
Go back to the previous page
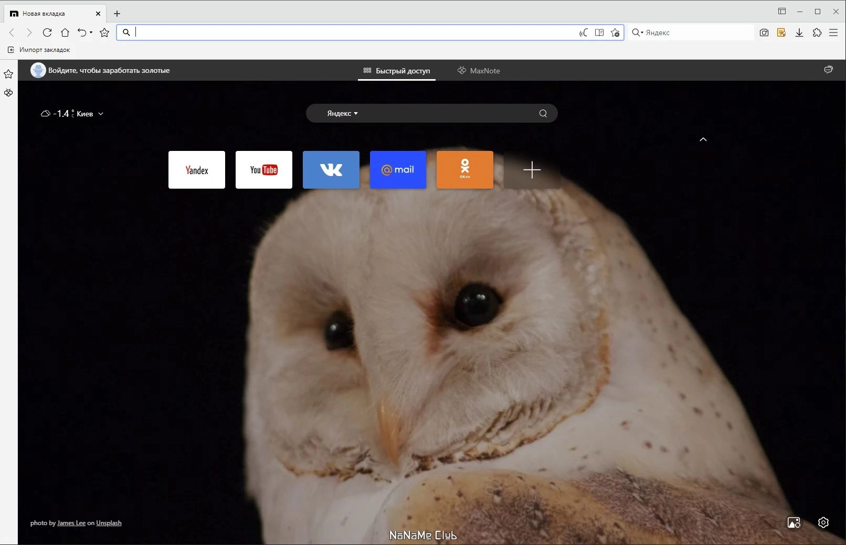click(x=12, y=32)
